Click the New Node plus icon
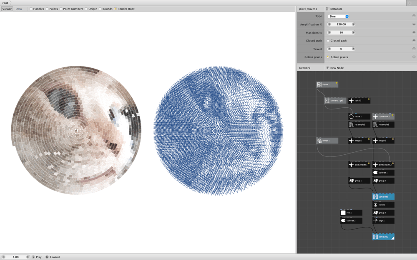 [327, 68]
